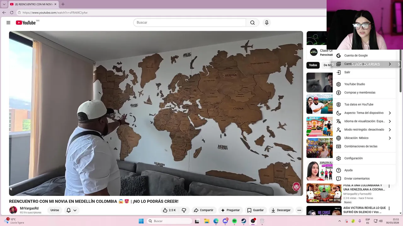Open Task View in taskbar
The image size is (403, 226).
197,221
